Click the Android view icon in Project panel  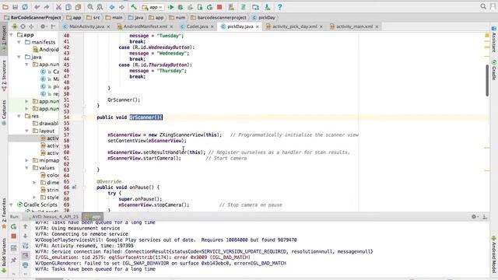click(15, 26)
